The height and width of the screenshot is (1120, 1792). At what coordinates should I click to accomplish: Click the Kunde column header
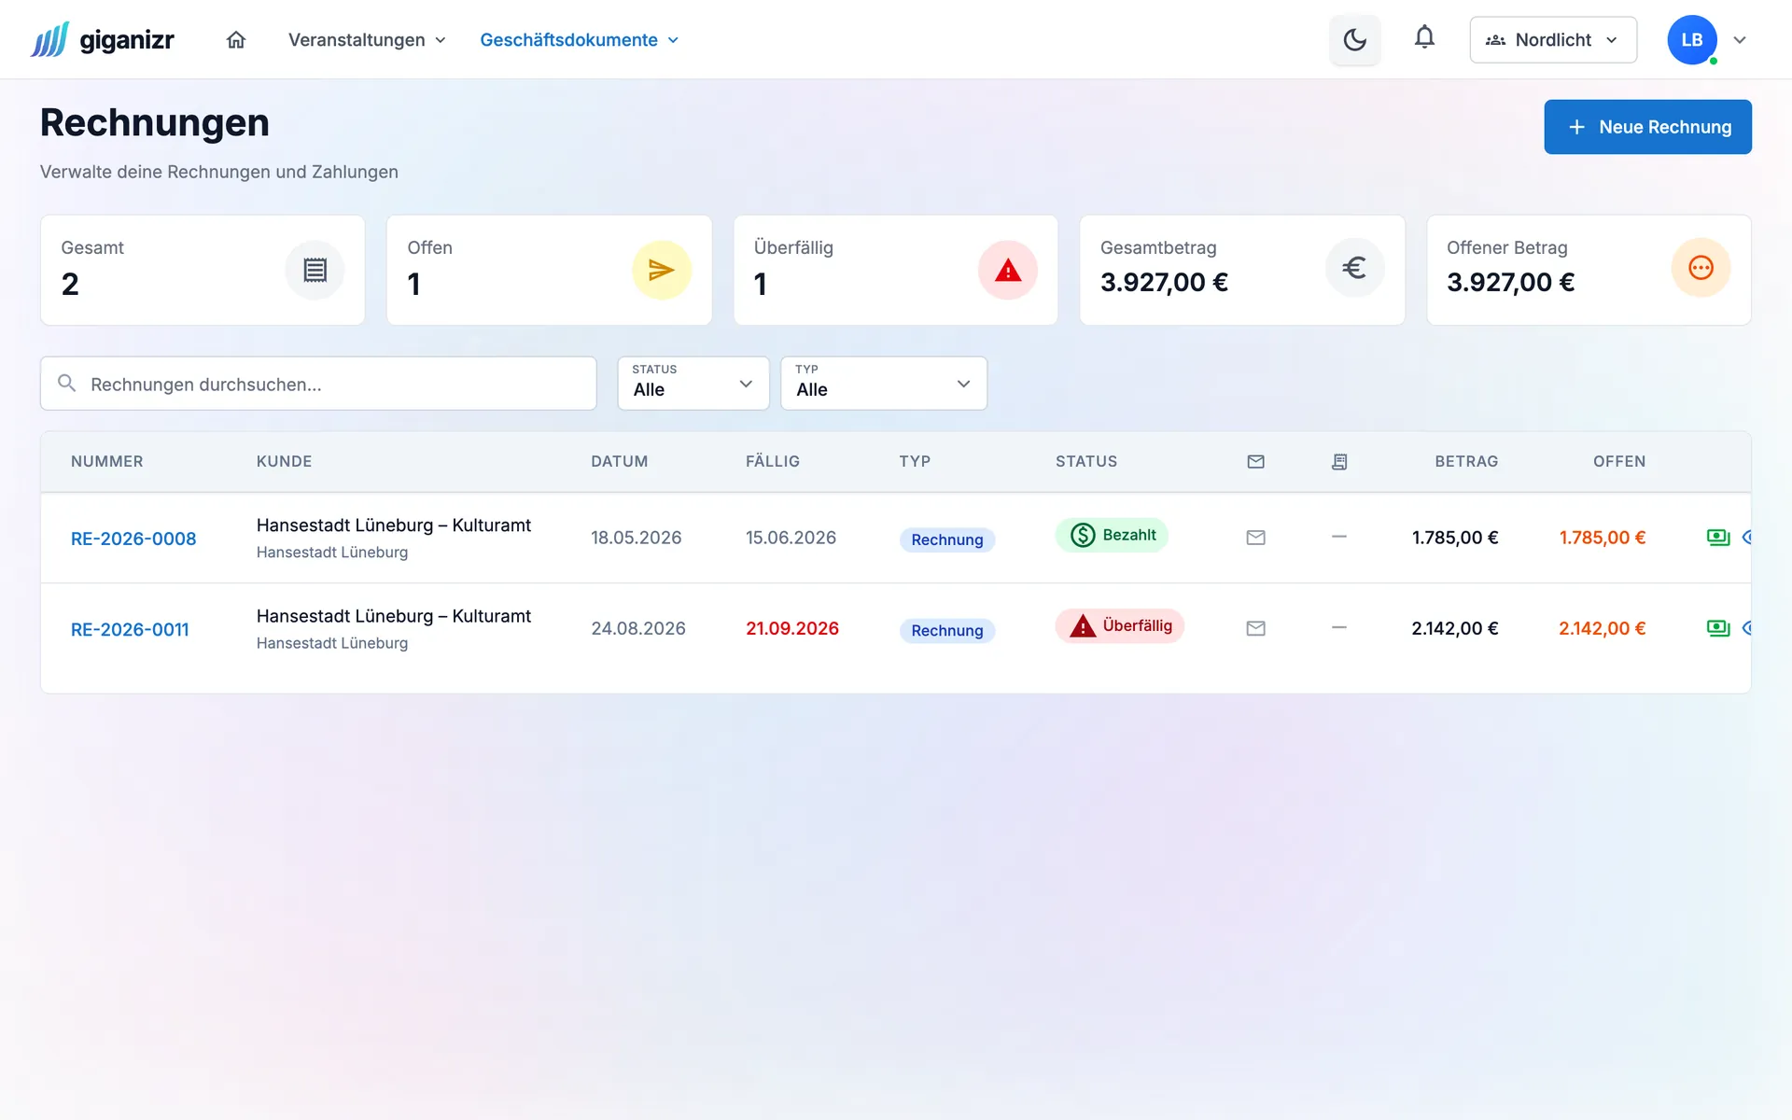pos(285,461)
